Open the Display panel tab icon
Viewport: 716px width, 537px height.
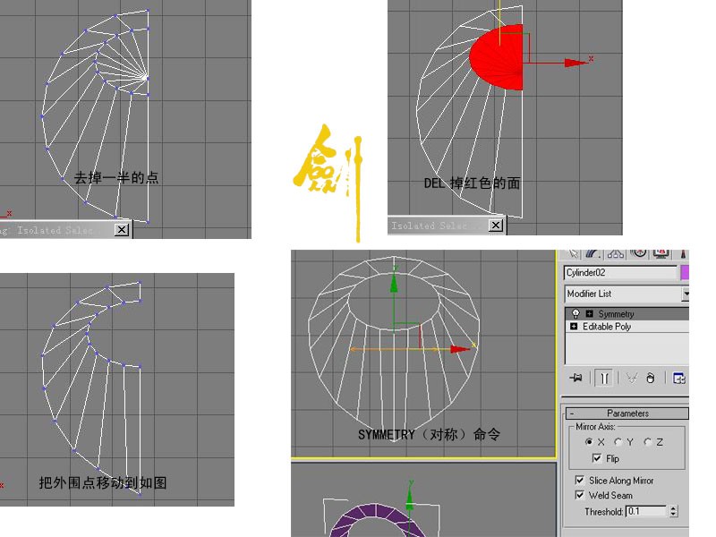(661, 254)
